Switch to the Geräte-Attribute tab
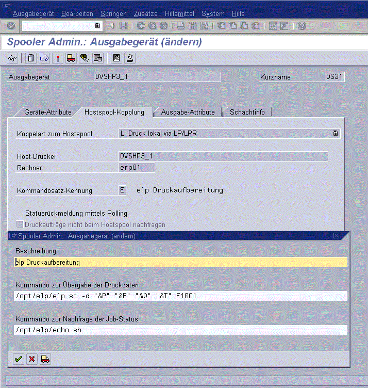Viewport: 368px width, 388px height. coord(47,112)
